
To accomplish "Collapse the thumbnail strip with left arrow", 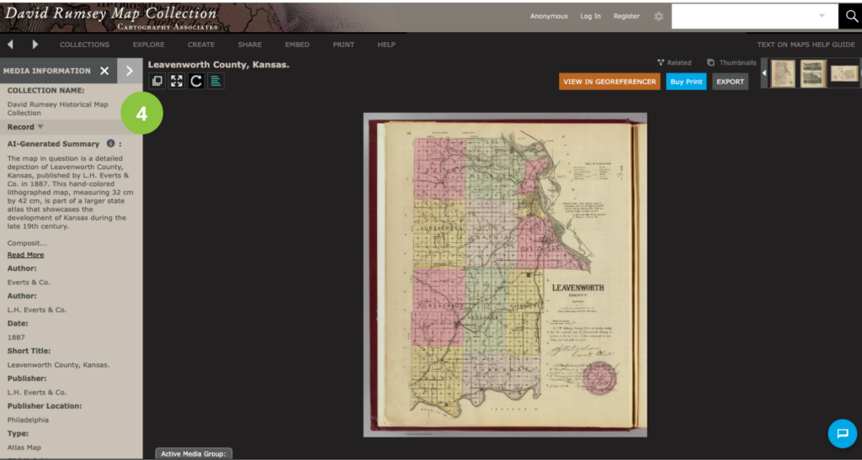I will coord(764,73).
